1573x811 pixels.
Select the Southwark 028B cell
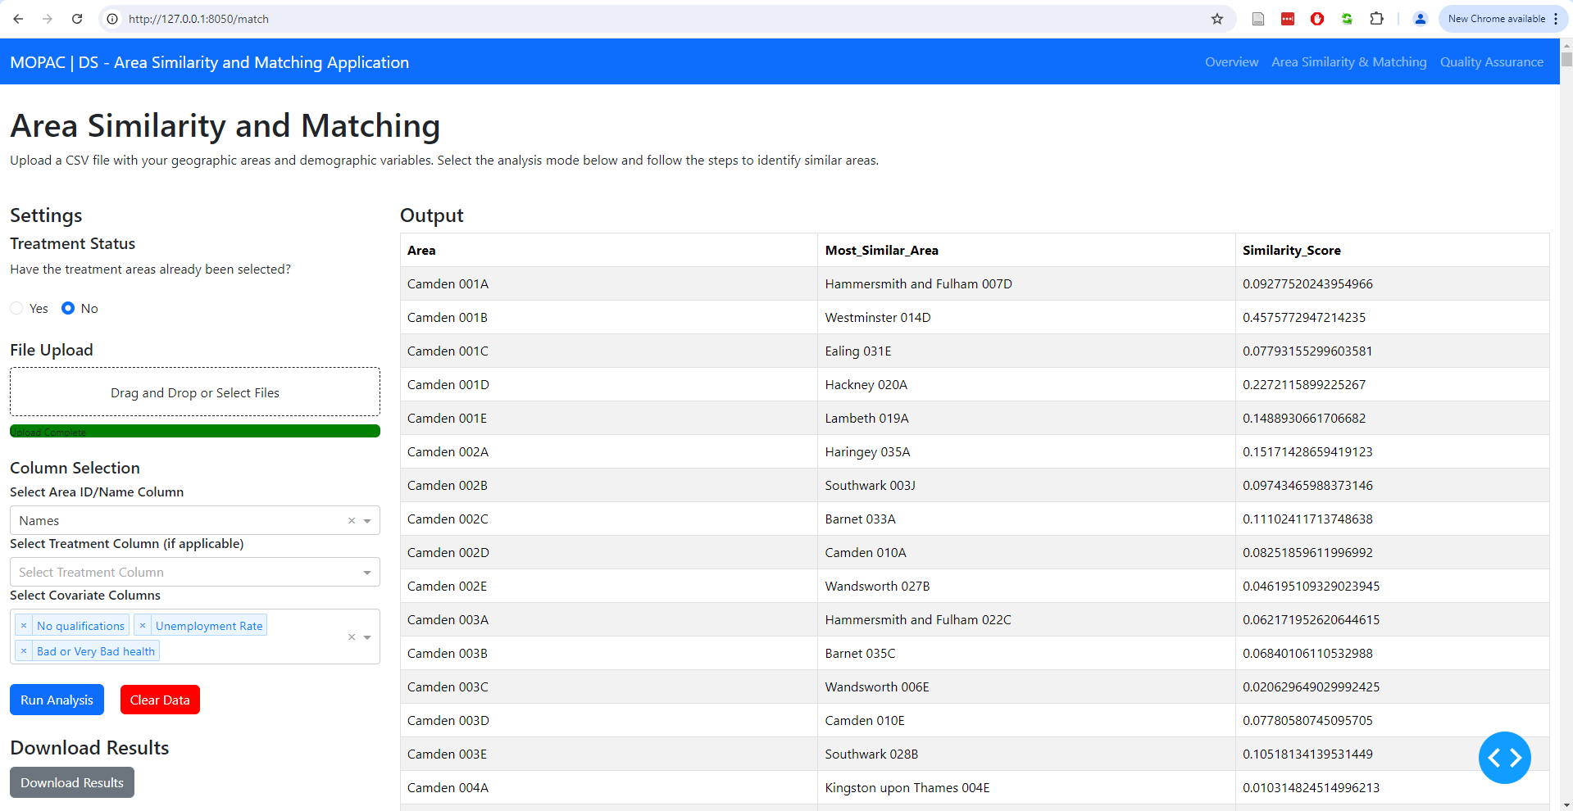(1026, 754)
